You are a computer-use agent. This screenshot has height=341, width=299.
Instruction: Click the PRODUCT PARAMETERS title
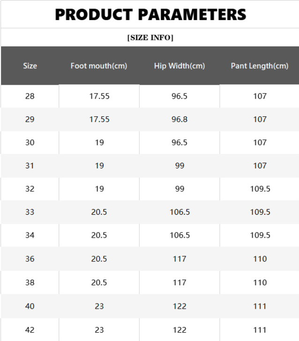coord(150,15)
